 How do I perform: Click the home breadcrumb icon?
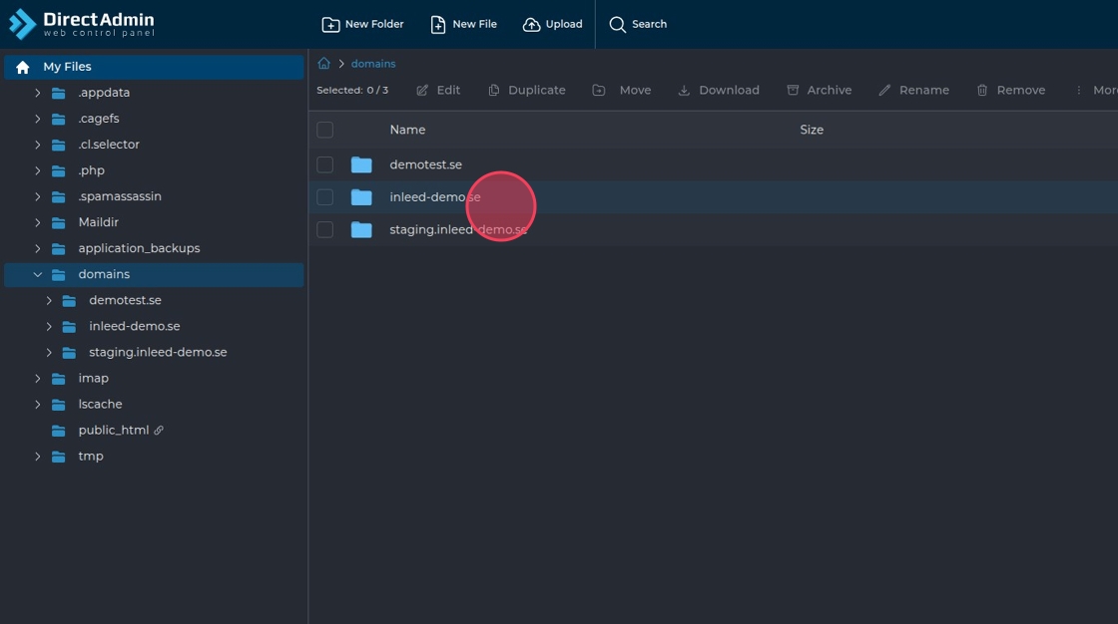(x=323, y=64)
